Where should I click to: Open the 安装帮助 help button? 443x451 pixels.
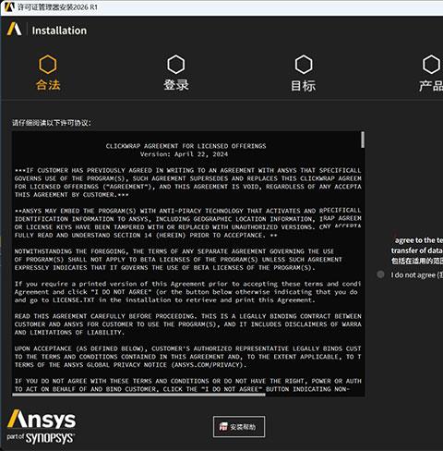click(x=239, y=427)
